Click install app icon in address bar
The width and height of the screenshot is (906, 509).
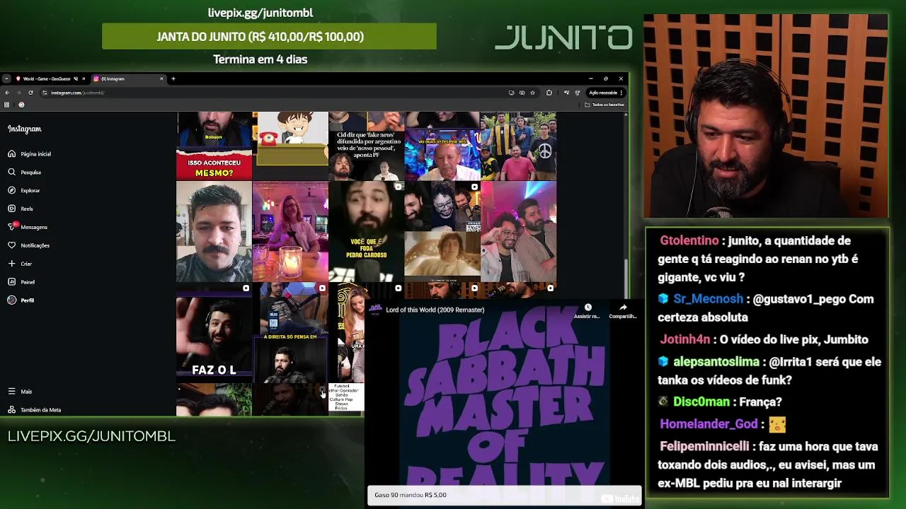pyautogui.click(x=512, y=93)
